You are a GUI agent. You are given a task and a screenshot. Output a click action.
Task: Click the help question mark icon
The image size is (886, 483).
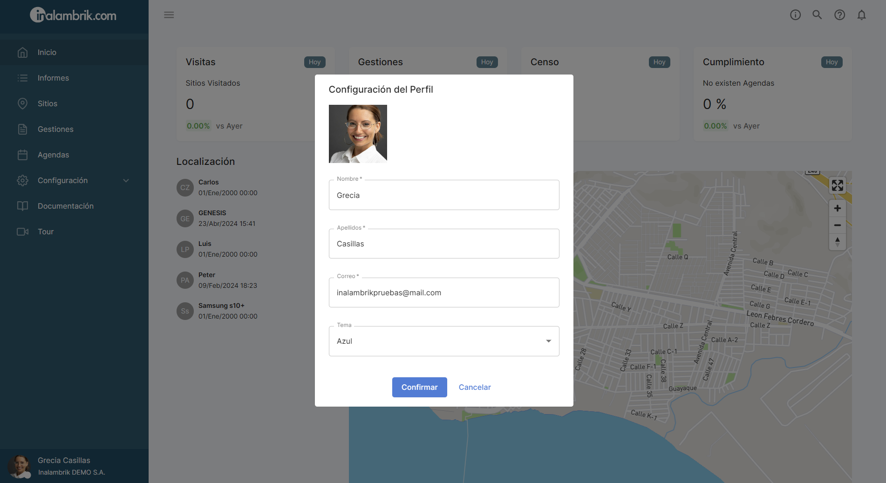pos(839,15)
